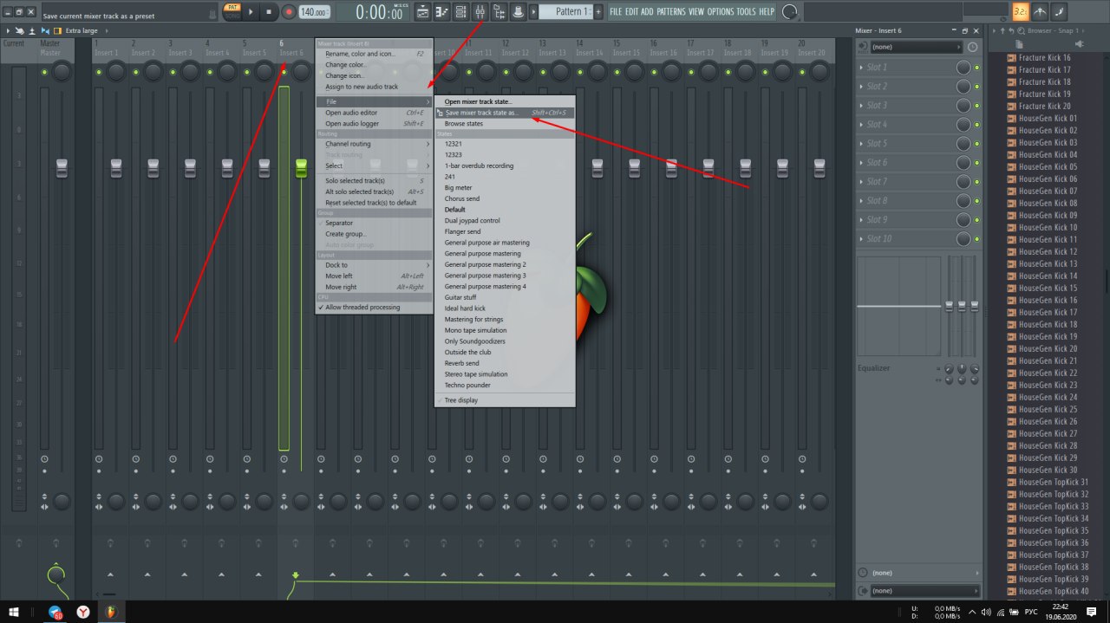Image resolution: width=1110 pixels, height=623 pixels.
Task: Toggle Slot 10 enable LED
Action: click(976, 239)
